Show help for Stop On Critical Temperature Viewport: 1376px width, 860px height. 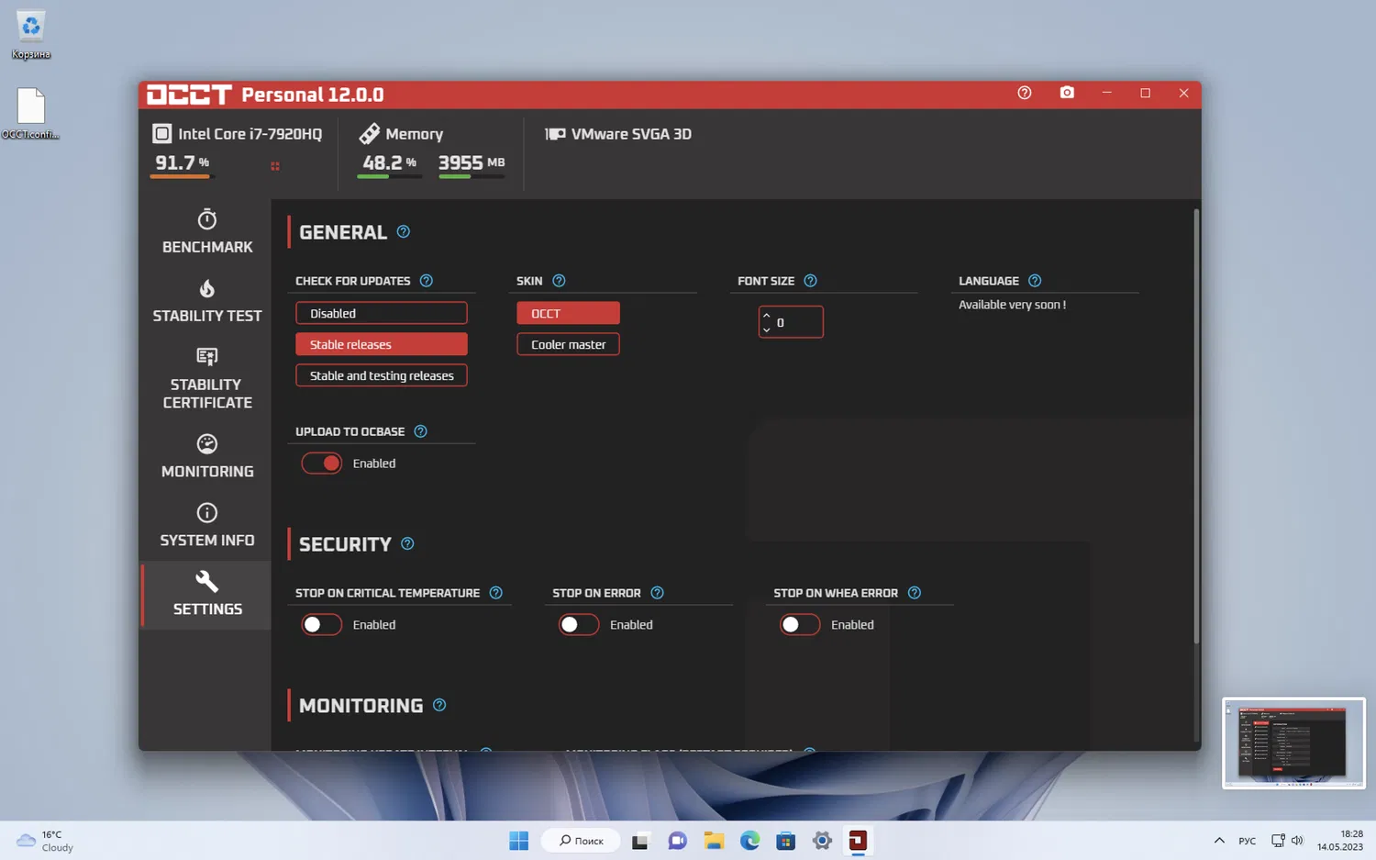tap(496, 593)
